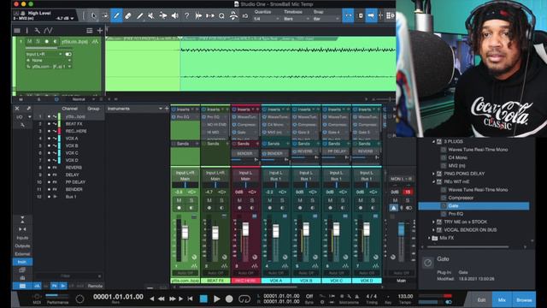Click the Rewind transport button

[161, 299]
